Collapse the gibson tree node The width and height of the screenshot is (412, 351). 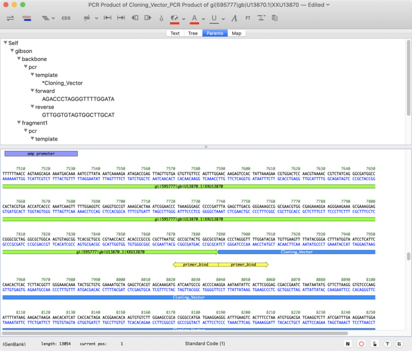pos(12,50)
